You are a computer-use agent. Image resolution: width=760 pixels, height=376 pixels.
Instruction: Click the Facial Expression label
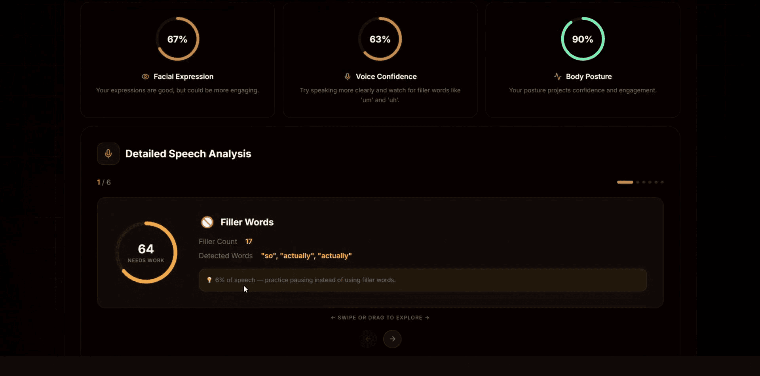click(183, 77)
